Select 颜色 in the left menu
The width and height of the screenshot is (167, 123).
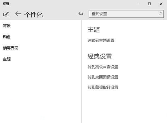7,37
